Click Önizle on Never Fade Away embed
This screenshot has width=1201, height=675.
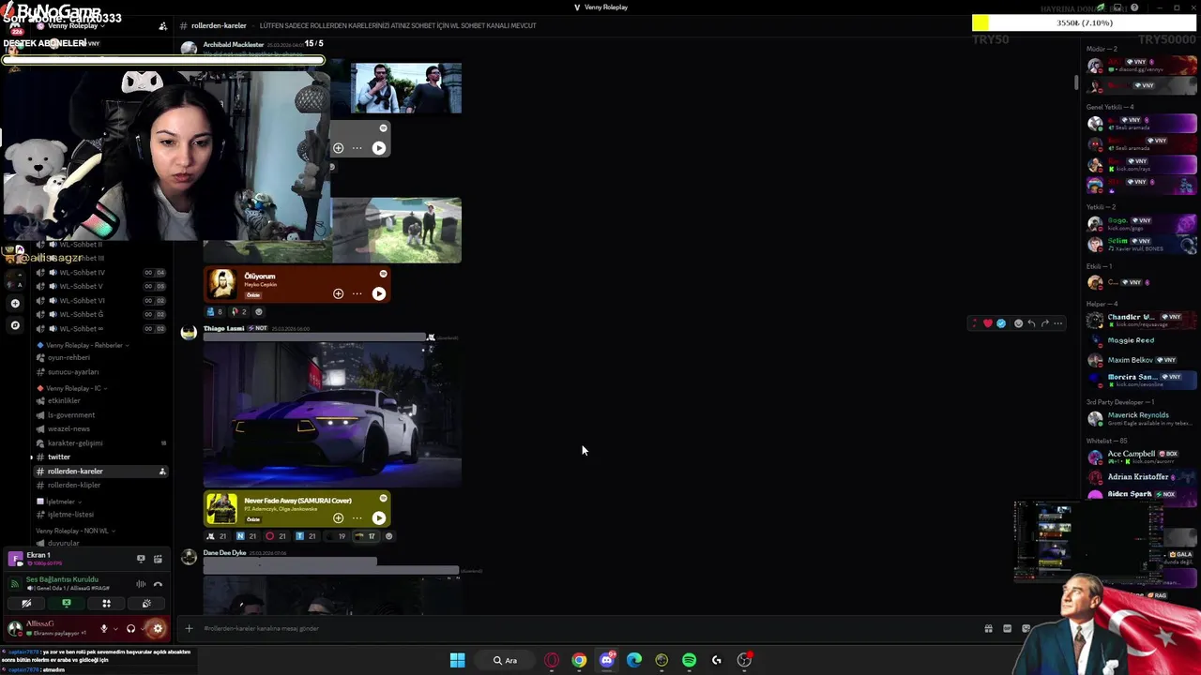point(253,518)
